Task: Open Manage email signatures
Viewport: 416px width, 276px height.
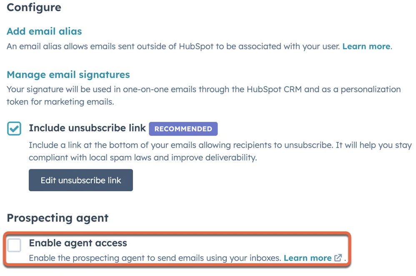Action: click(68, 74)
